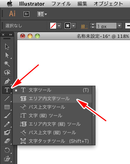Image resolution: width=130 pixels, height=164 pixels.
Task: Select the Eraser tool
Action: pos(7,141)
